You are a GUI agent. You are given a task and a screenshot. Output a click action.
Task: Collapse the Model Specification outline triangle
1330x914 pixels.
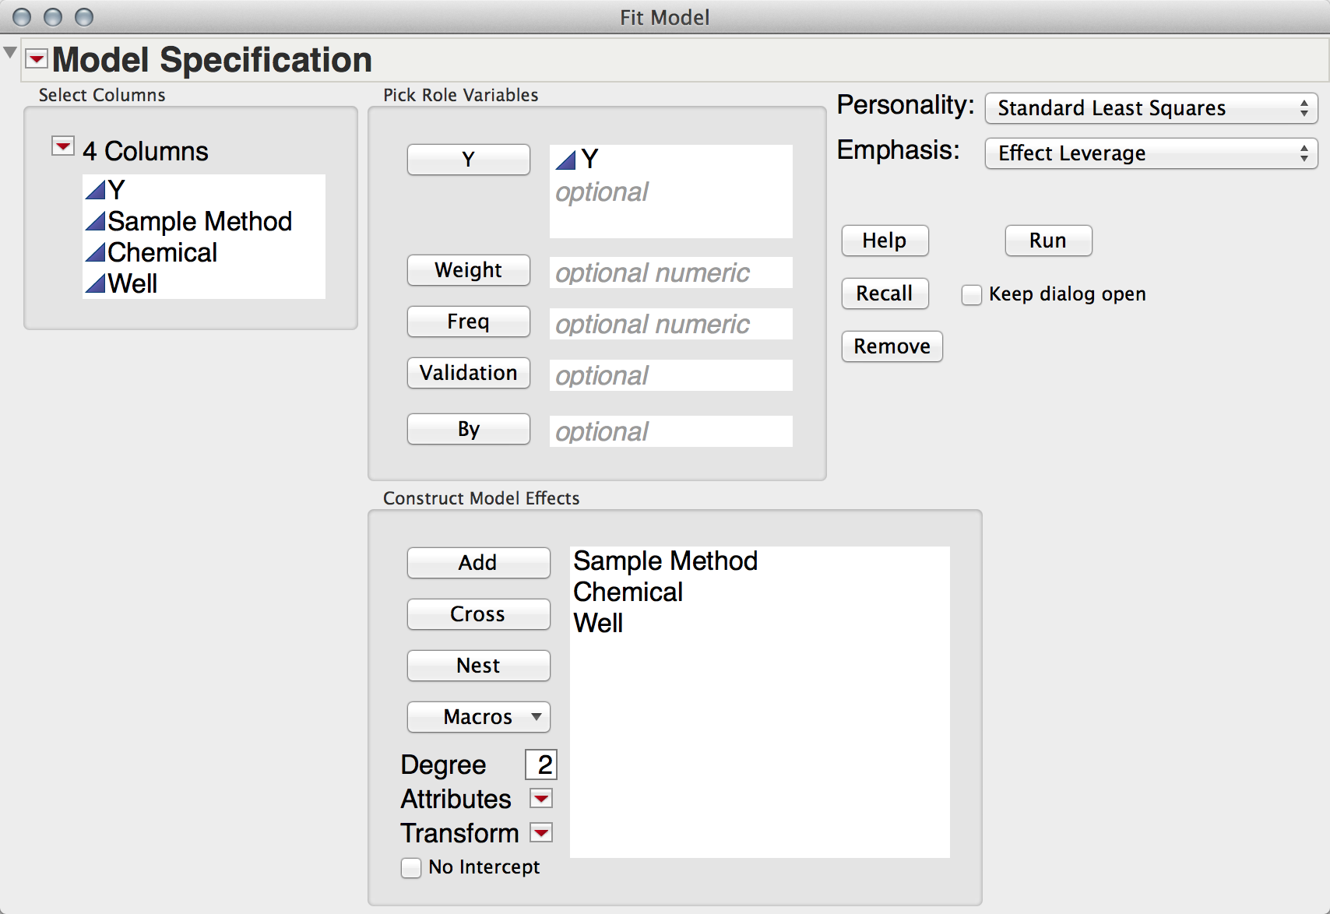pyautogui.click(x=10, y=53)
